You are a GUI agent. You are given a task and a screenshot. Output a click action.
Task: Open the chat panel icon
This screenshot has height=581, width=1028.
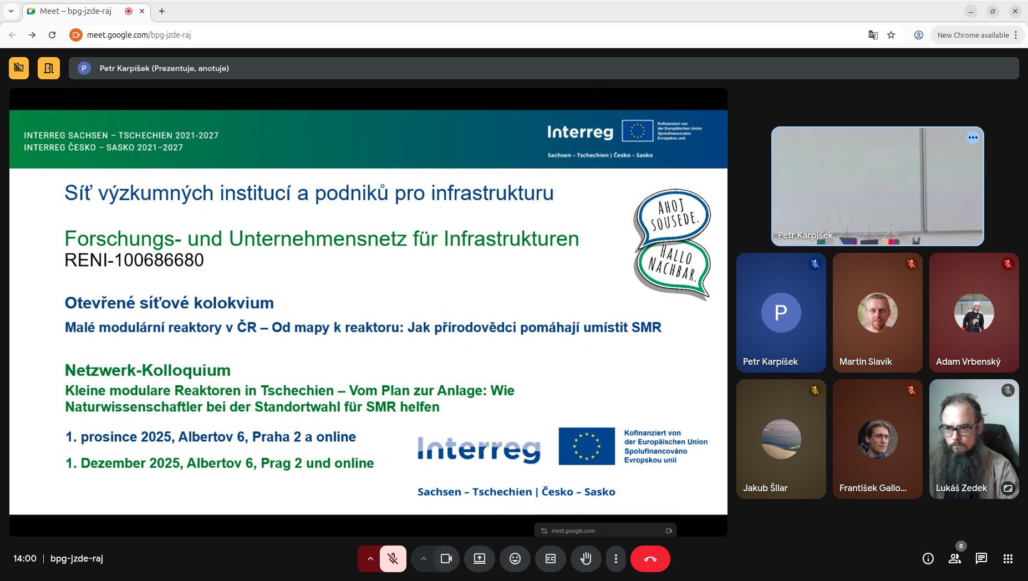981,559
